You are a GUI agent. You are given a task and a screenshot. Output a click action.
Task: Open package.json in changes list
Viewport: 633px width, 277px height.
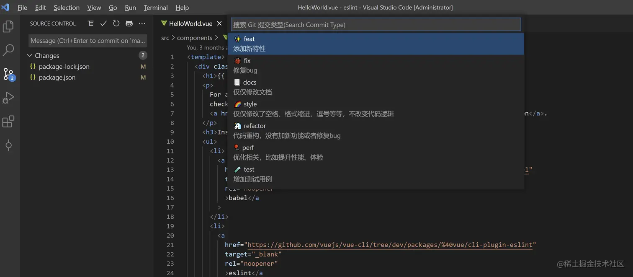point(57,77)
